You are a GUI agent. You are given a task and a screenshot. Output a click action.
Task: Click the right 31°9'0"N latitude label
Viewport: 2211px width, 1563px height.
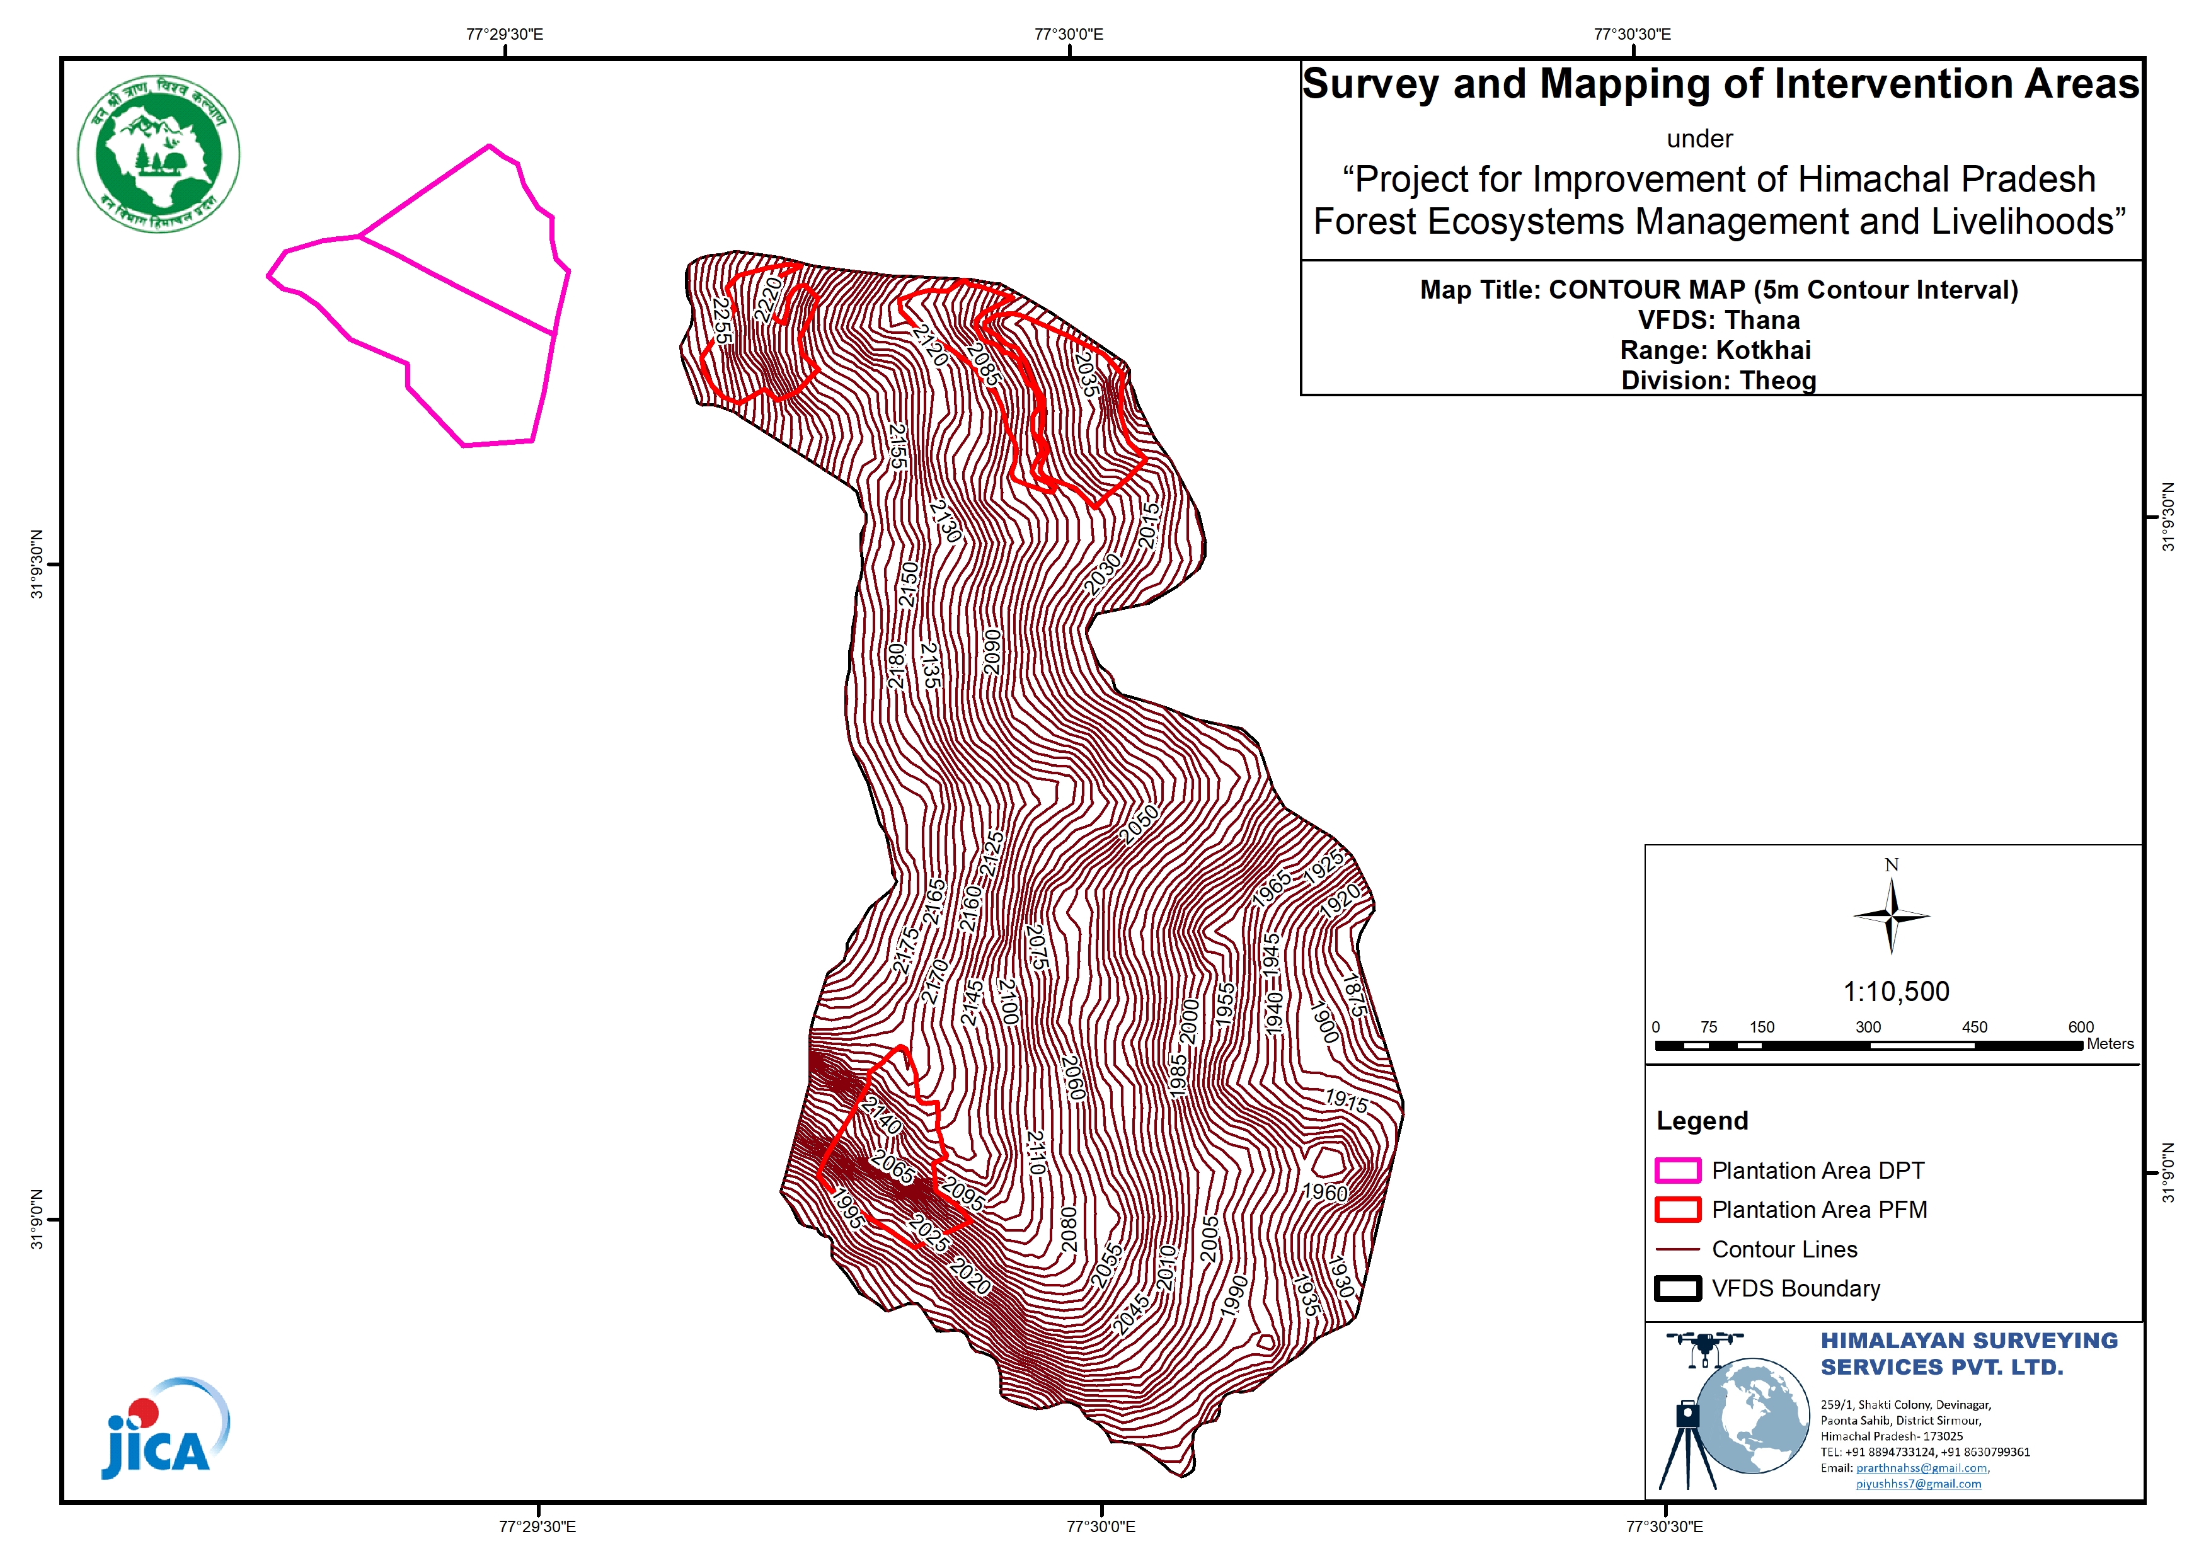[2169, 1172]
